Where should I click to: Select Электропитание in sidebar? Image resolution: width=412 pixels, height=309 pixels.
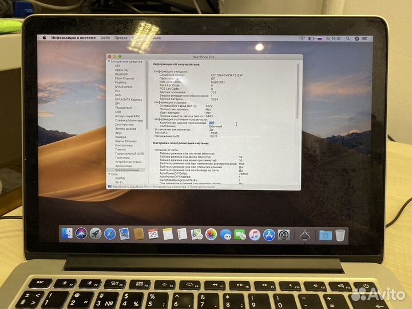tap(127, 170)
